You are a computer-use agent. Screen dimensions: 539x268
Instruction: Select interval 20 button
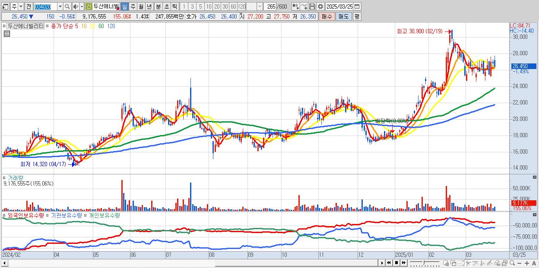coord(217,6)
